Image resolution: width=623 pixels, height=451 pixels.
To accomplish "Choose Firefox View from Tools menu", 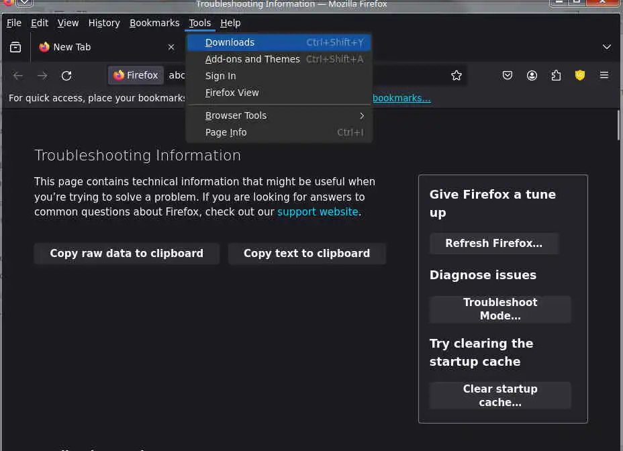I will (279, 93).
